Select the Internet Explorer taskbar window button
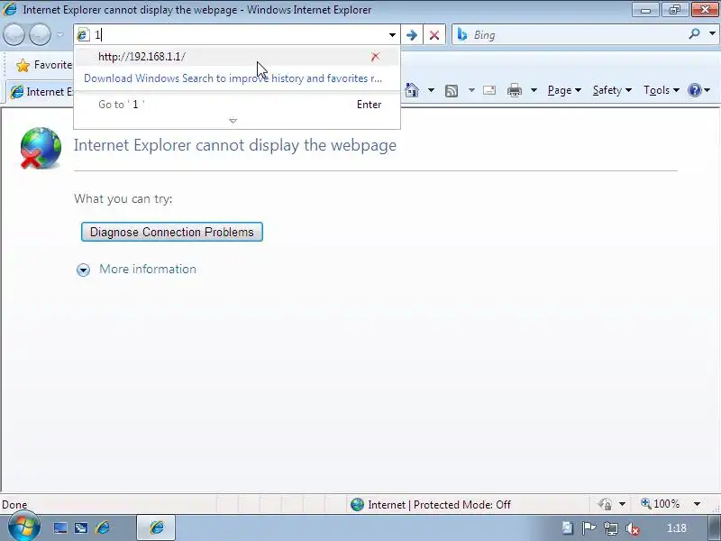Image resolution: width=721 pixels, height=541 pixels. [156, 527]
